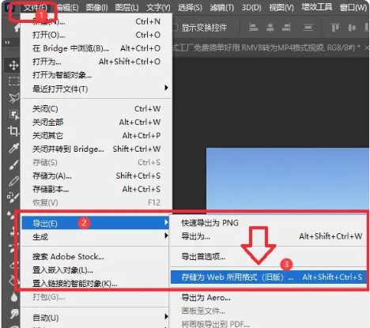The image size is (370, 328).
Task: Open the 3D(D) menu
Action: (251, 7)
